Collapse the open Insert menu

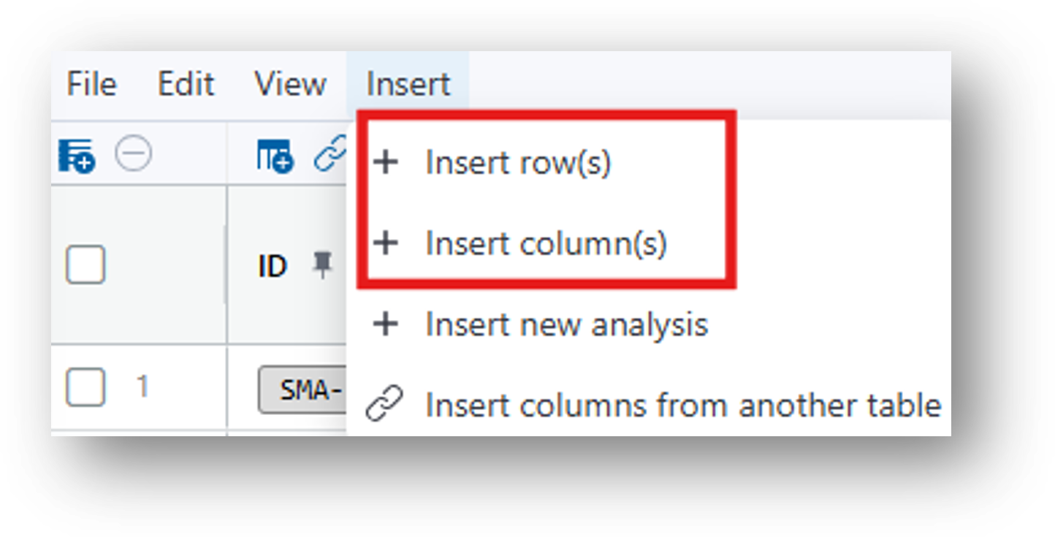[408, 84]
